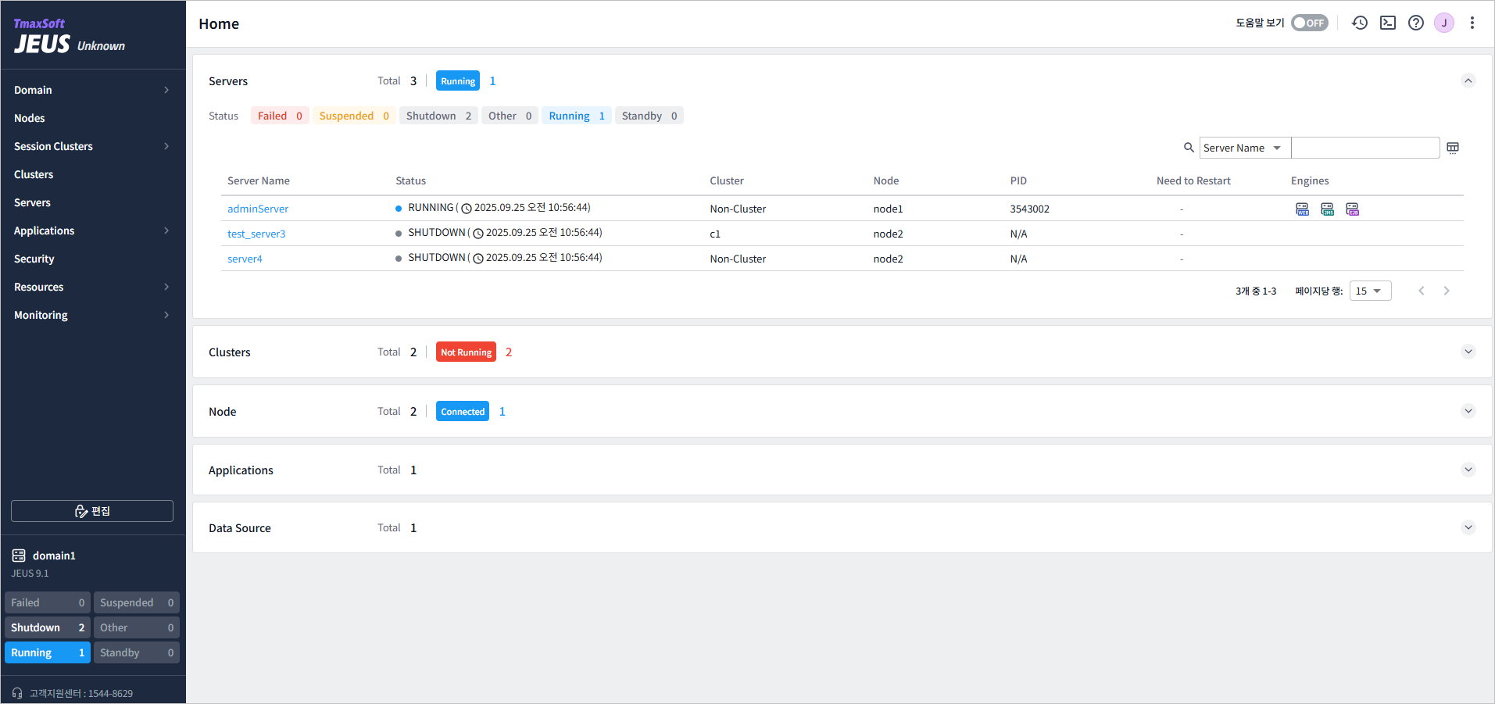1495x704 pixels.
Task: Click the server search text field
Action: 1364,148
